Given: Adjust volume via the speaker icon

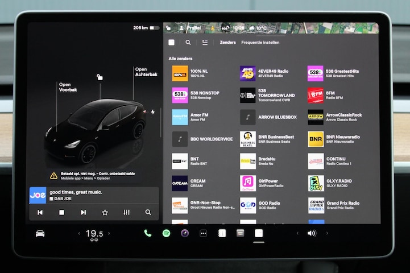Looking at the screenshot, I should (312, 233).
